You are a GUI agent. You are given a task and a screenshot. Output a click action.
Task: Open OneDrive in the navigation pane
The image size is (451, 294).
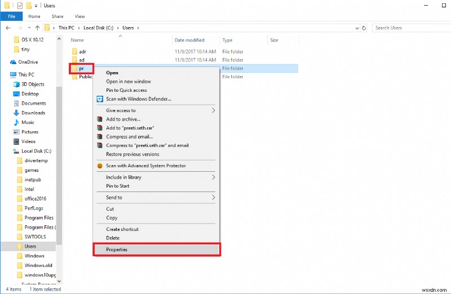[x=28, y=62]
